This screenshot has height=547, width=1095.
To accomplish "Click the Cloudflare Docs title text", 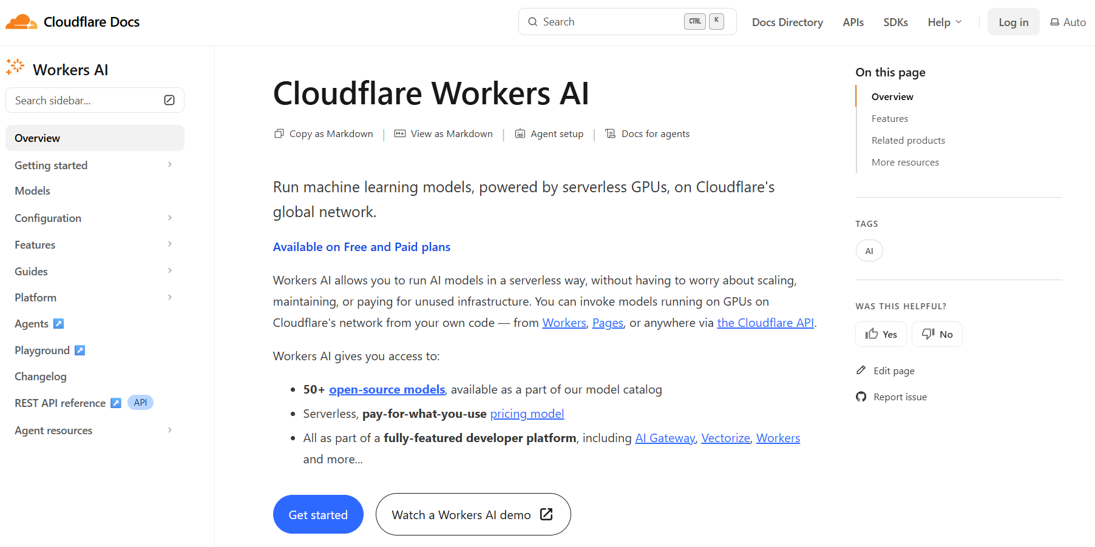I will pyautogui.click(x=92, y=22).
